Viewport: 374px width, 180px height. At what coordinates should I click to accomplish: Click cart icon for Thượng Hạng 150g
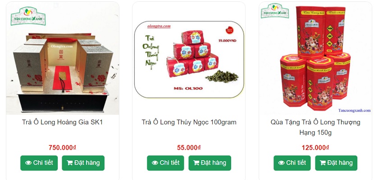(323, 163)
